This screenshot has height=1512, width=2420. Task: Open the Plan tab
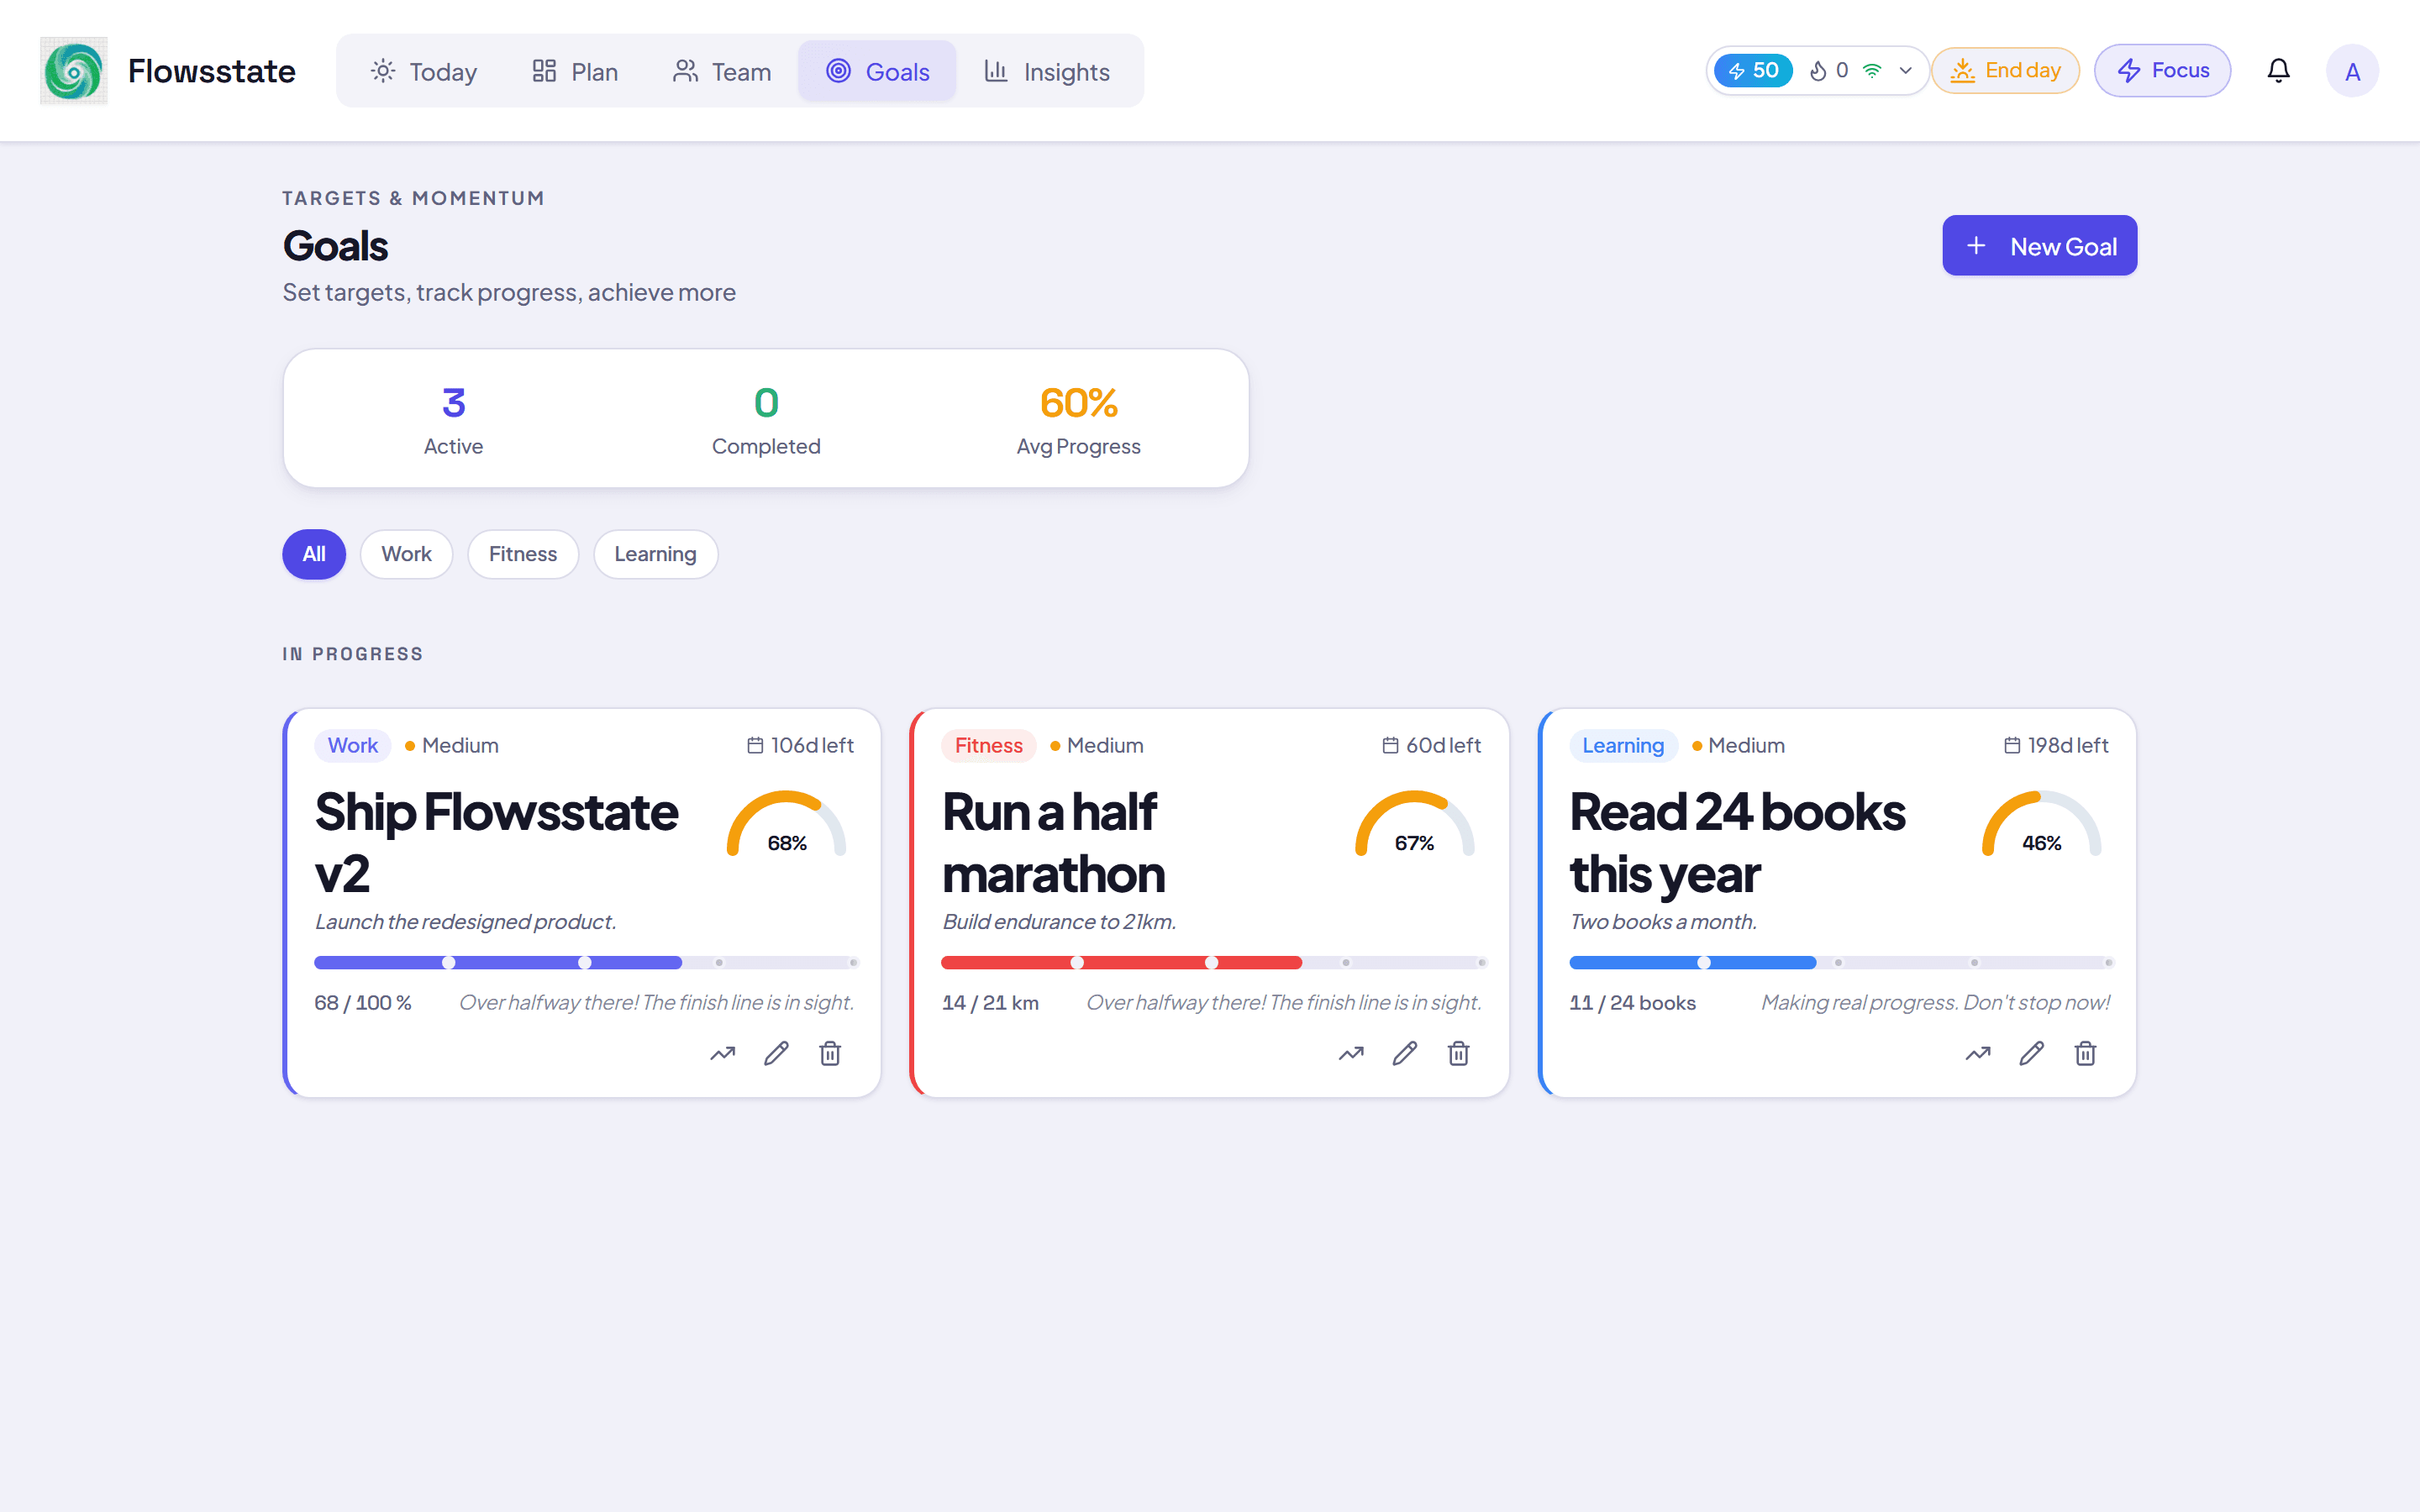pyautogui.click(x=575, y=72)
